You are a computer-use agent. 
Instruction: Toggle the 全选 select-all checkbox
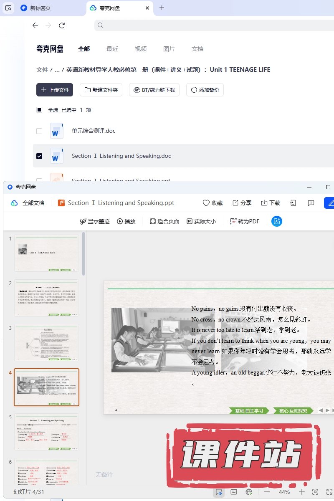(x=39, y=110)
